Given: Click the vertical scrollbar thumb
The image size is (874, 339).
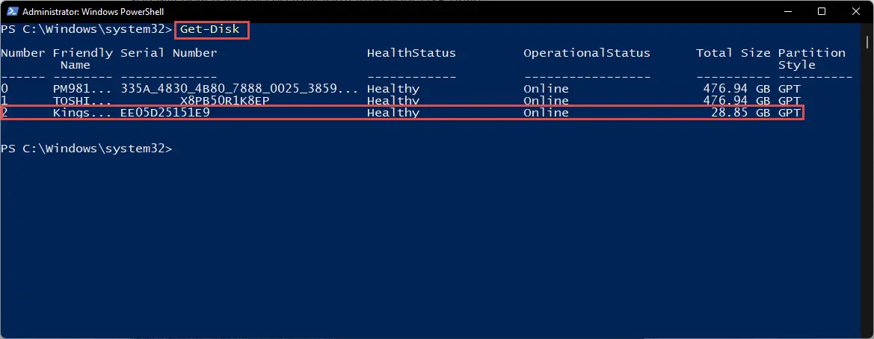Looking at the screenshot, I should pyautogui.click(x=868, y=43).
